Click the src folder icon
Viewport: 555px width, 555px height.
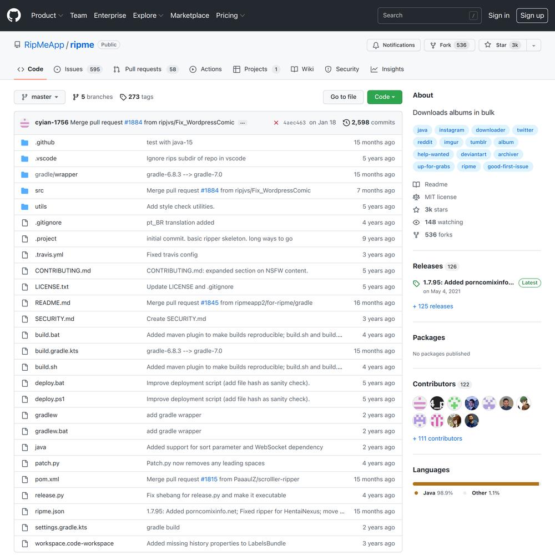coord(25,191)
